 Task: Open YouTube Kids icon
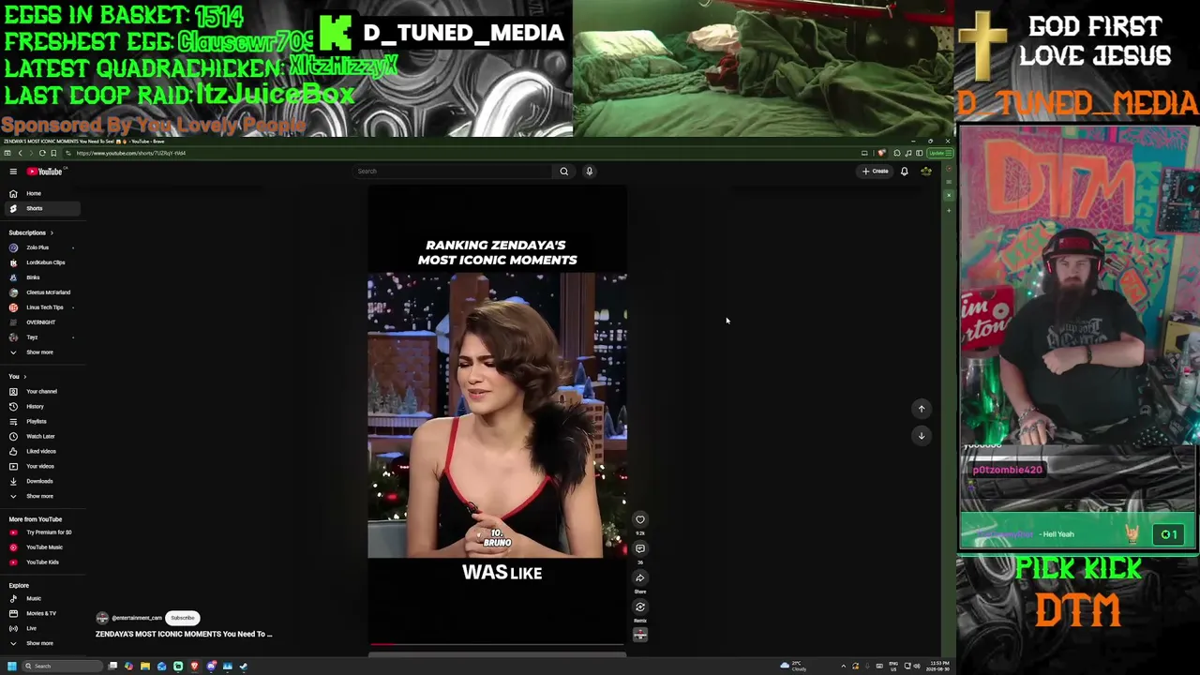click(x=13, y=562)
